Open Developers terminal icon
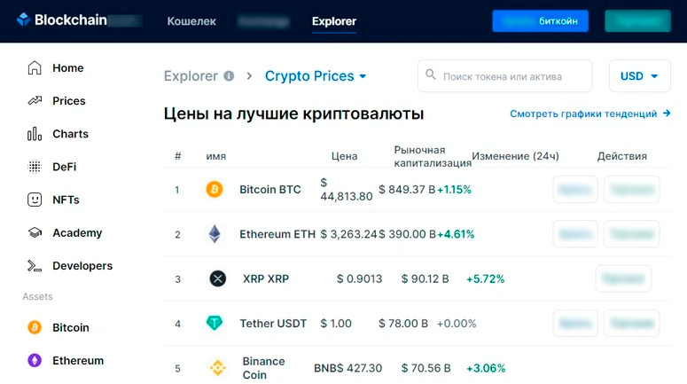Image resolution: width=687 pixels, height=384 pixels. pyautogui.click(x=35, y=266)
